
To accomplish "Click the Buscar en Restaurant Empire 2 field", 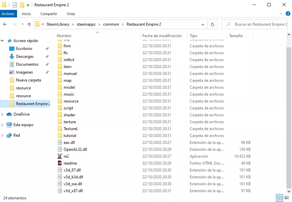I will coord(255,24).
